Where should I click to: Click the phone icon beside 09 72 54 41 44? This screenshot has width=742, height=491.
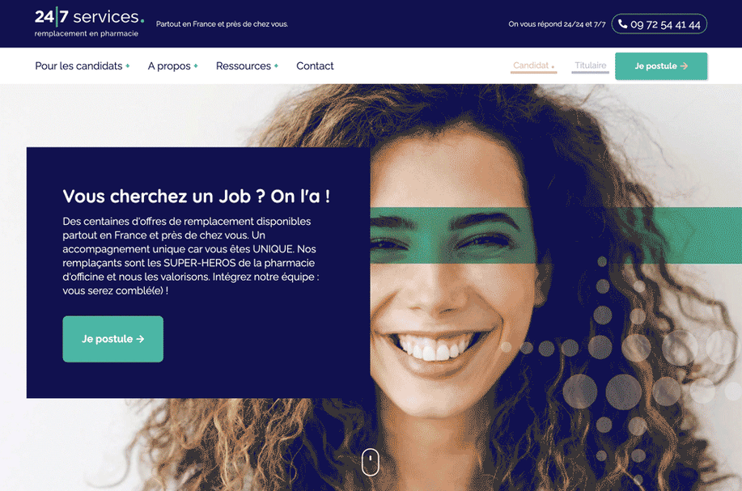tap(623, 24)
